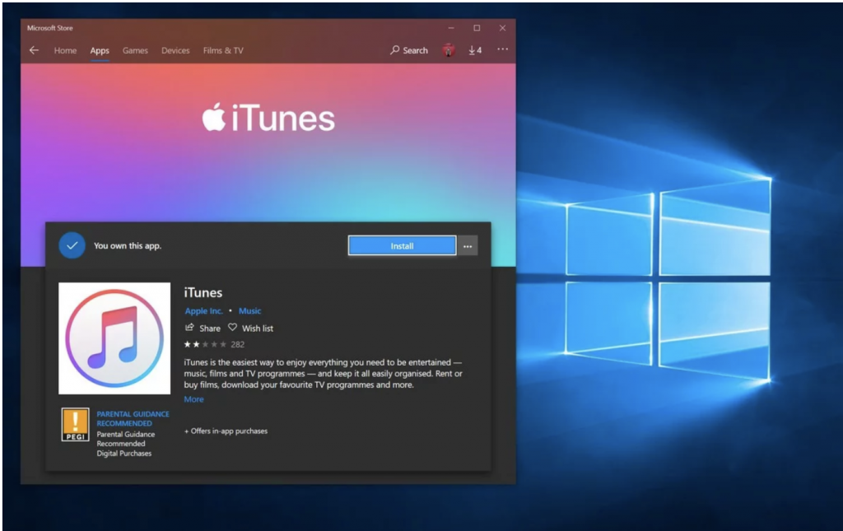The image size is (843, 531).
Task: Click '+ Offers in-app purchases' text
Action: pos(226,431)
